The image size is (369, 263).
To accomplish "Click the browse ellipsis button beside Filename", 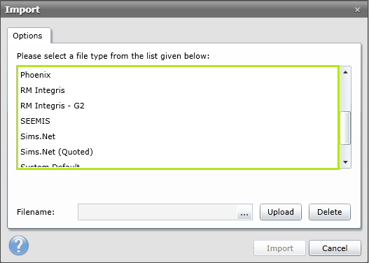I will click(244, 212).
